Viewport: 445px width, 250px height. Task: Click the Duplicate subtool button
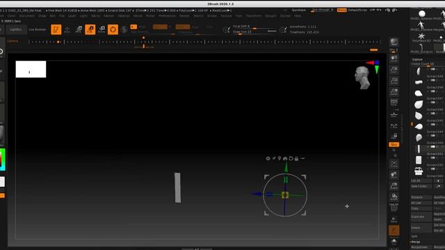click(421, 217)
